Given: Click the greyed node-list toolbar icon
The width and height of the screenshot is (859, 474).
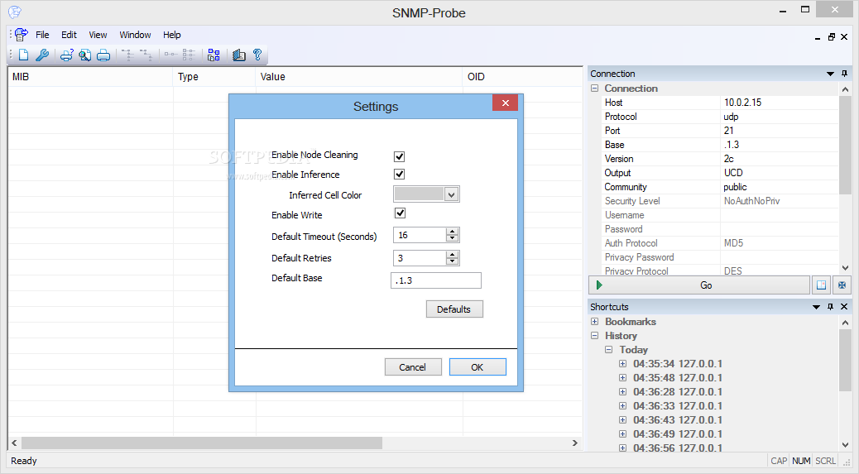Looking at the screenshot, I should click(x=189, y=55).
